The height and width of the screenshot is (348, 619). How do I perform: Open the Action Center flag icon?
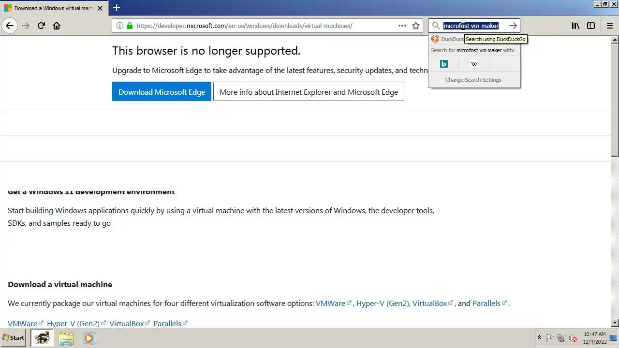pos(550,338)
